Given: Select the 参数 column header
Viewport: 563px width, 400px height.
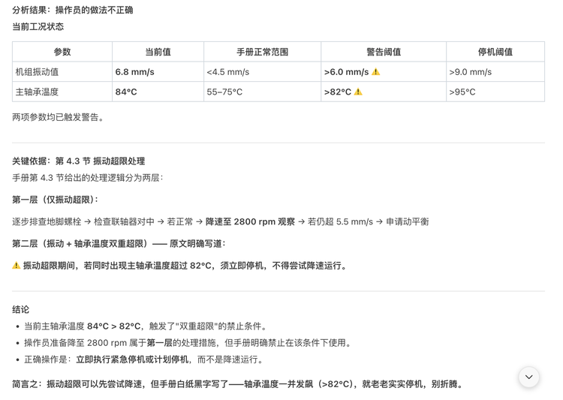Looking at the screenshot, I should (62, 52).
